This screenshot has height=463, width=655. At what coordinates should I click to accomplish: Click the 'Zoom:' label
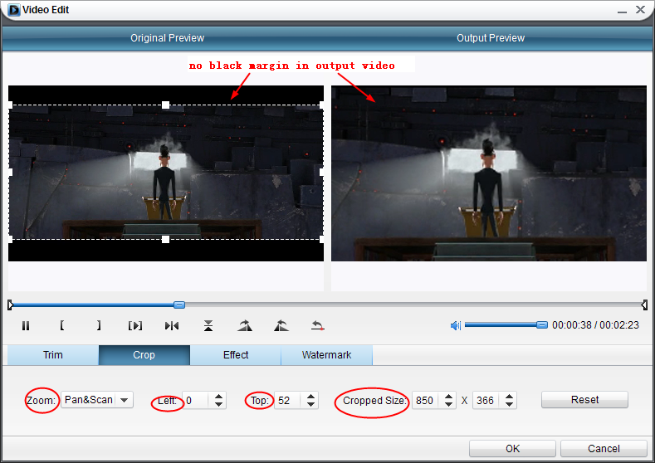click(x=41, y=401)
